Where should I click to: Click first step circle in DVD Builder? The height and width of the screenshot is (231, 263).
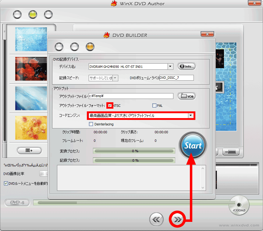[59, 47]
